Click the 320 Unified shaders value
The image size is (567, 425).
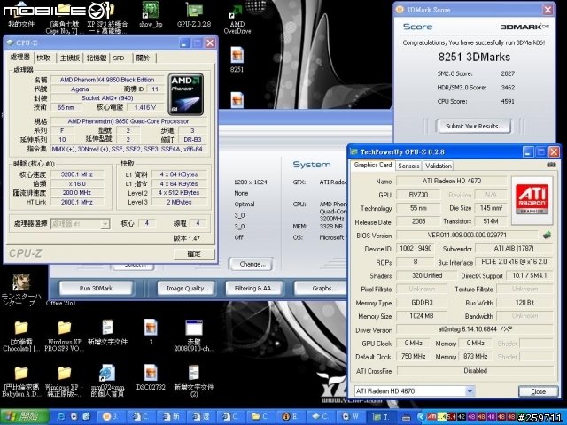point(427,275)
